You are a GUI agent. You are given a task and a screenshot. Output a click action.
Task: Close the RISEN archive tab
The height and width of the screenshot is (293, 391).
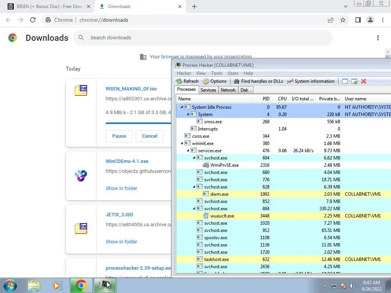point(89,7)
